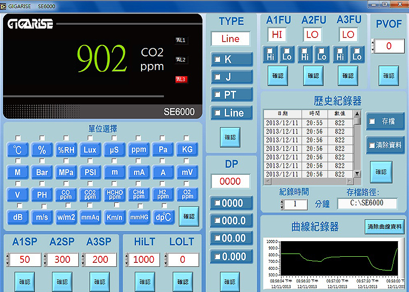Select the % unit button
Screen dimensions: 409x292
(x=42, y=150)
